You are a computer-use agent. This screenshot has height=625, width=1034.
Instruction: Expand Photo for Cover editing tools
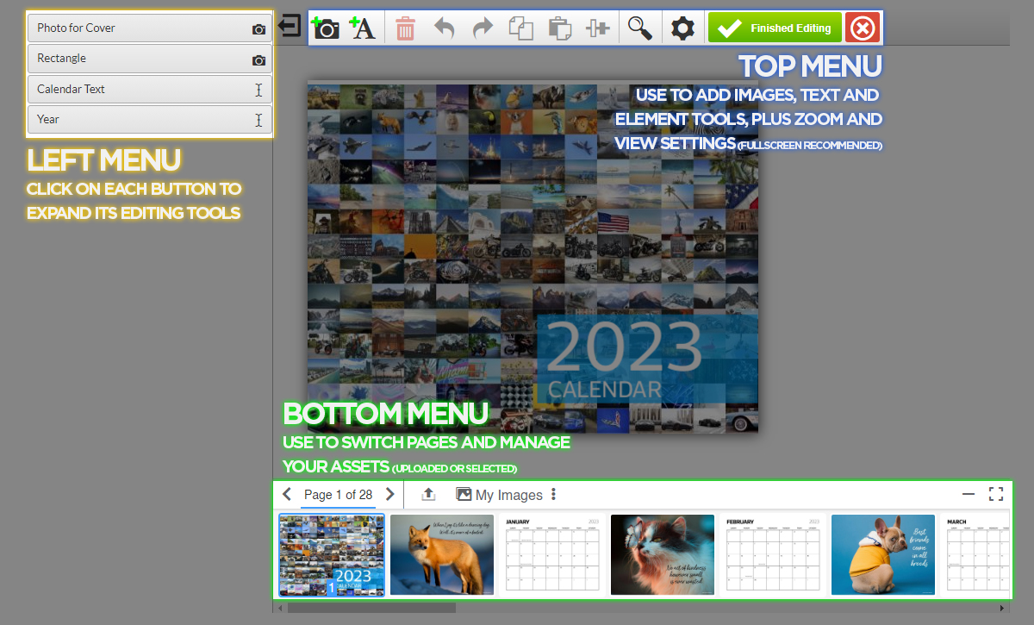point(150,28)
